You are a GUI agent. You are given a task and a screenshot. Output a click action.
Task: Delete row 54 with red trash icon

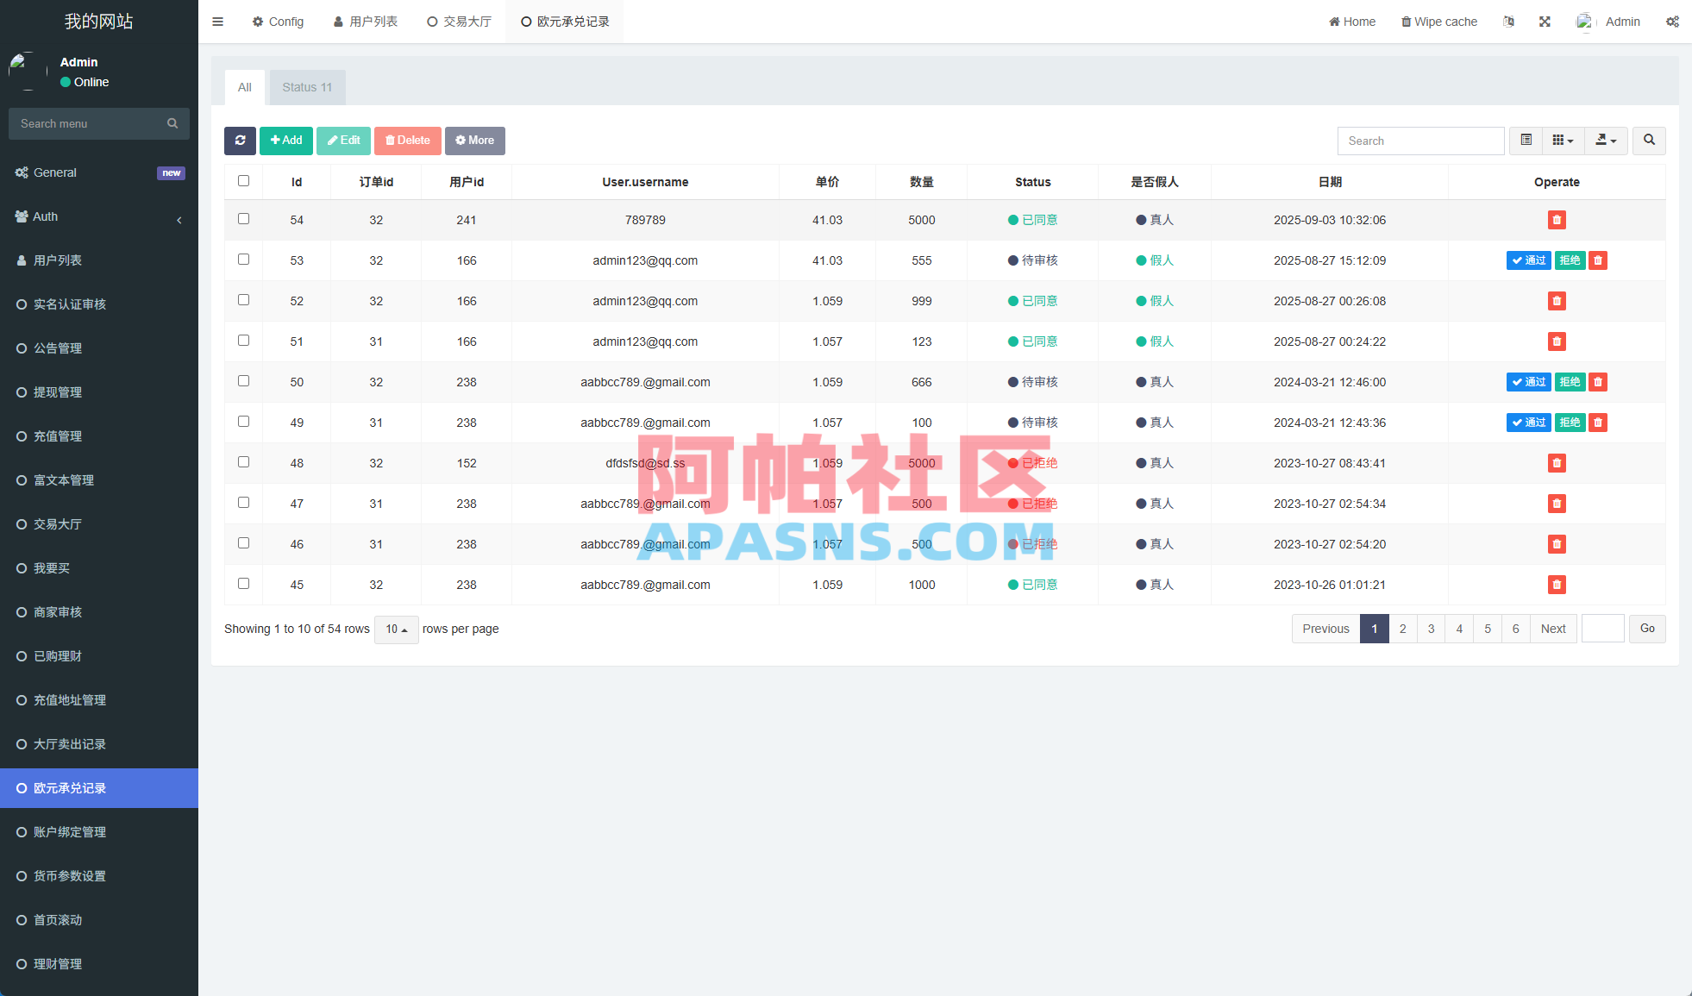(1557, 220)
